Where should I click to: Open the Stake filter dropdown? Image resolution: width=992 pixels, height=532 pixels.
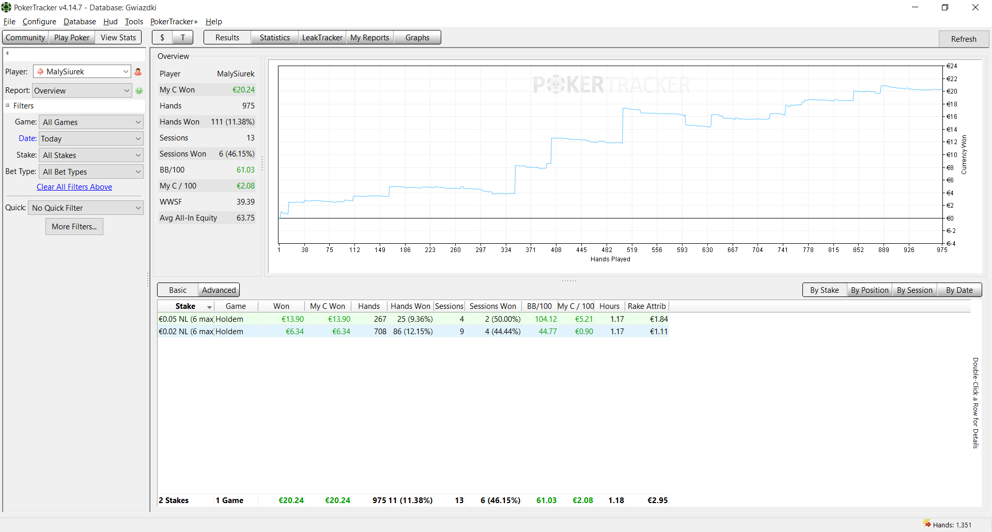[x=91, y=155]
